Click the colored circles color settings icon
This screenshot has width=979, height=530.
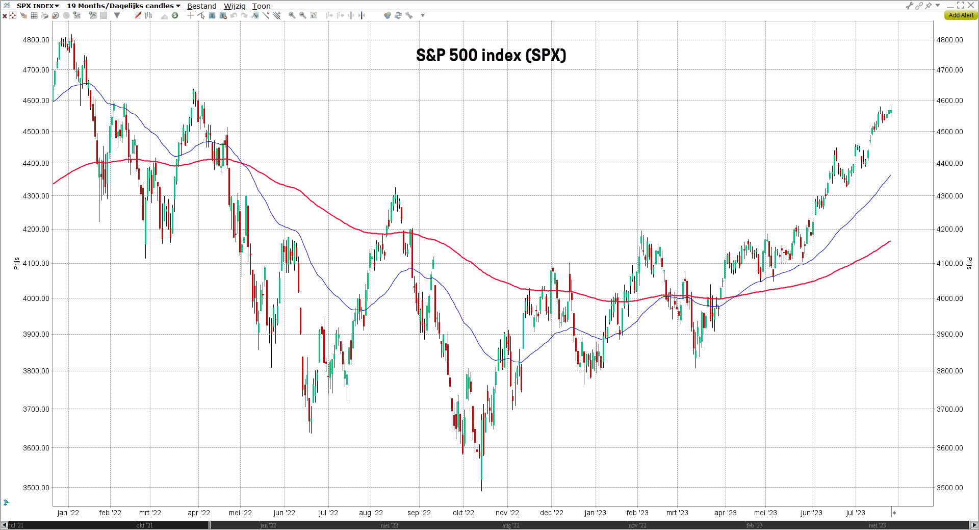pyautogui.click(x=388, y=15)
